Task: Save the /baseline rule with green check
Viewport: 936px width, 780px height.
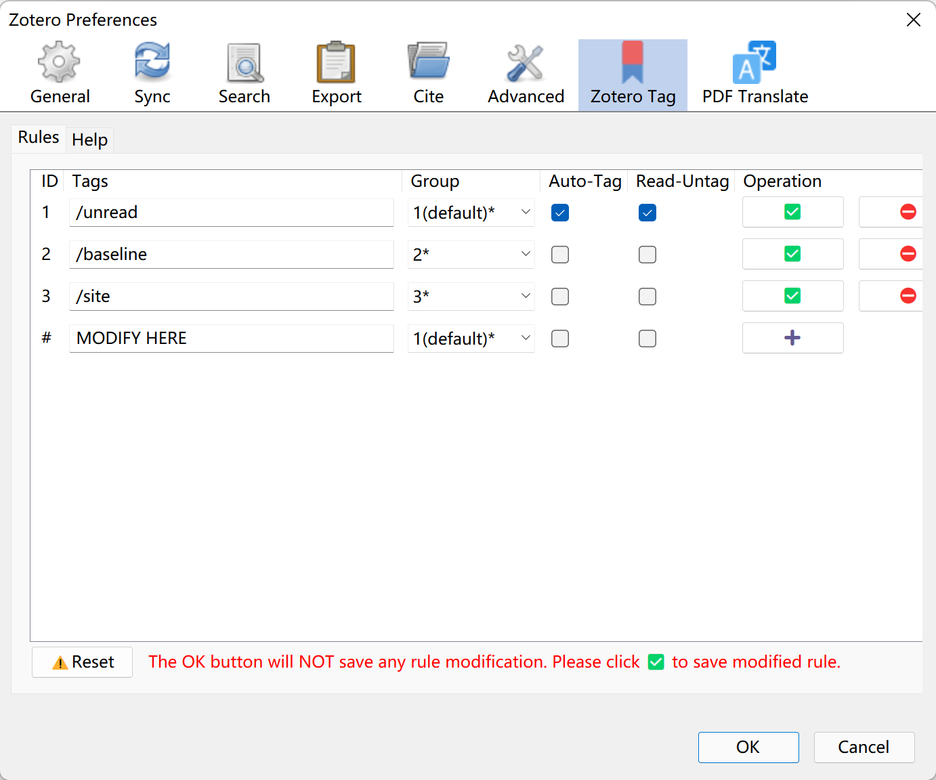Action: 792,254
